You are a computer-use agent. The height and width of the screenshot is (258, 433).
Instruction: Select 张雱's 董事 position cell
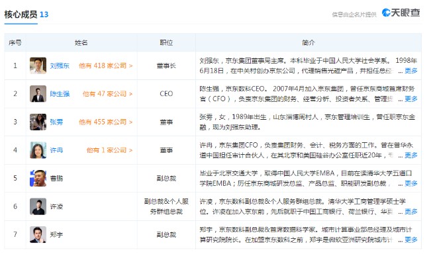166,122
